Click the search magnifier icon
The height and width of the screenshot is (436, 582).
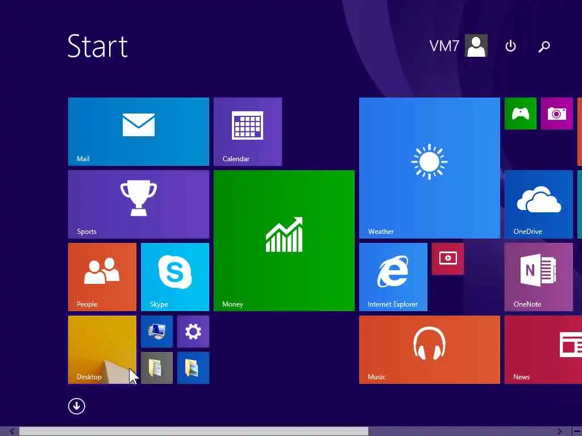(x=544, y=46)
